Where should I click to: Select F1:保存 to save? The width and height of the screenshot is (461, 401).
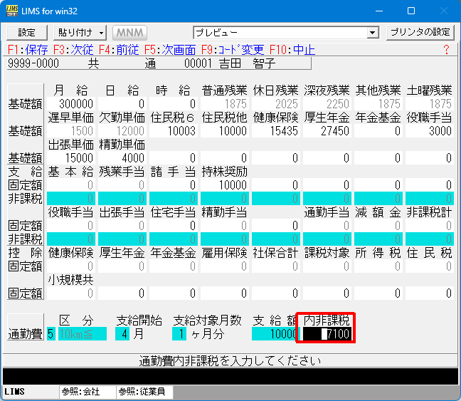28,50
